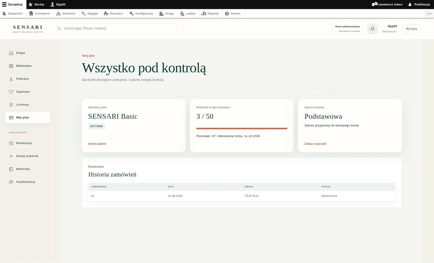Open Zawartość admin menu
The image size is (434, 263).
click(13, 14)
